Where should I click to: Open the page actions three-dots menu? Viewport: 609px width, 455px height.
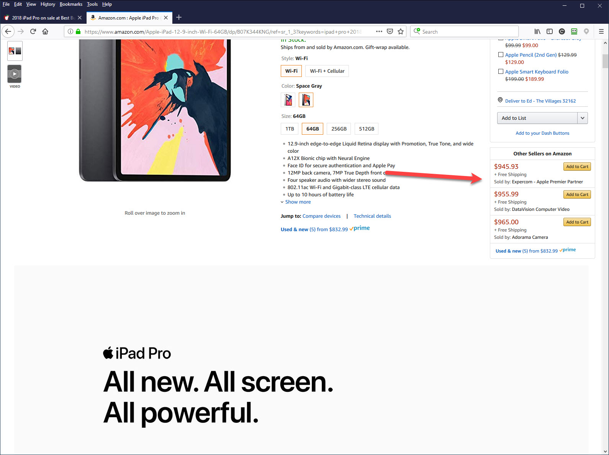pos(379,31)
